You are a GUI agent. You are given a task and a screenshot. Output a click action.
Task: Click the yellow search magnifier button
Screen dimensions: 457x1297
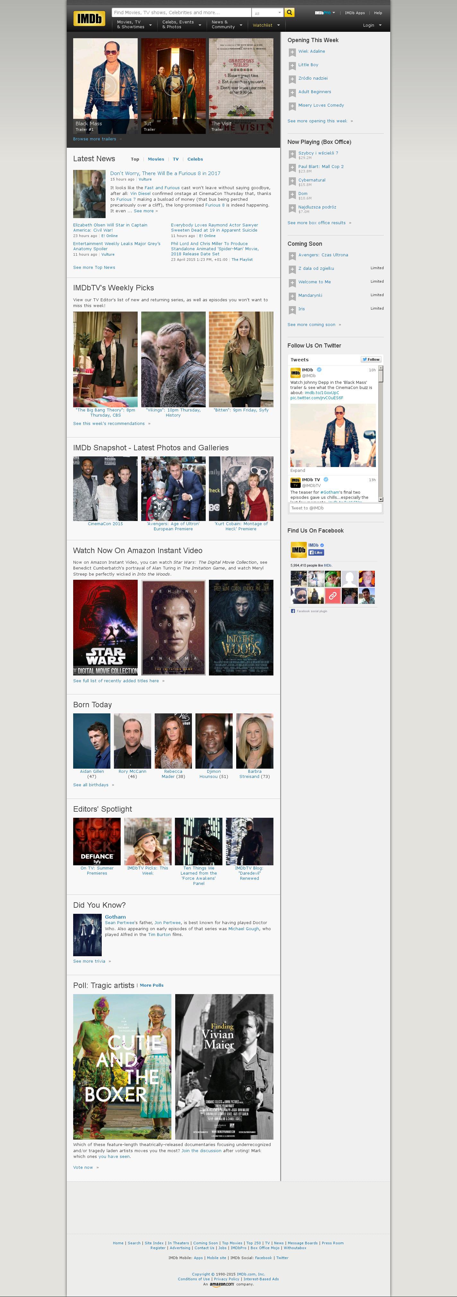[289, 13]
